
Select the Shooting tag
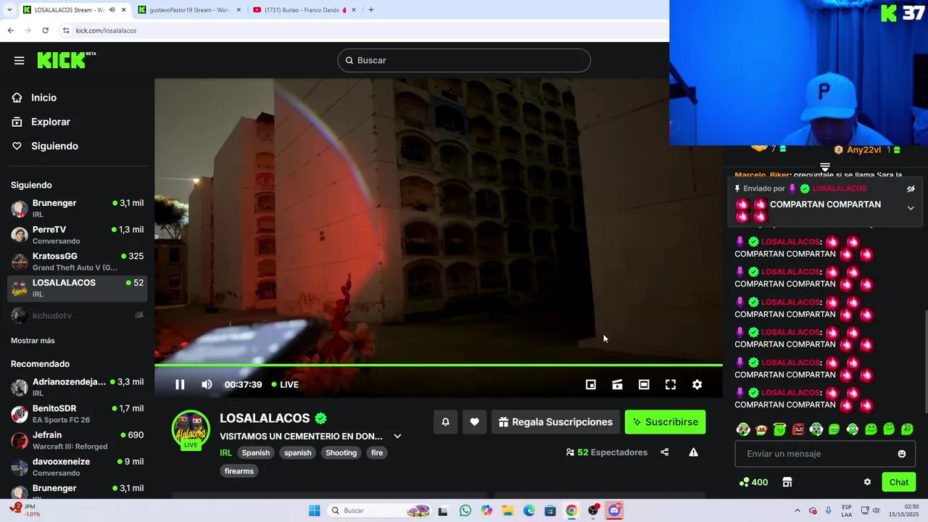[341, 453]
